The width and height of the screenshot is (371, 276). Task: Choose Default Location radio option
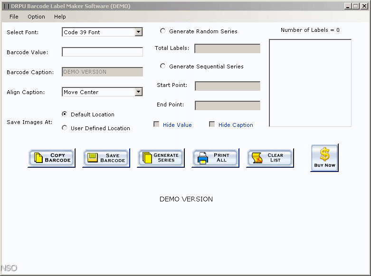(64, 114)
